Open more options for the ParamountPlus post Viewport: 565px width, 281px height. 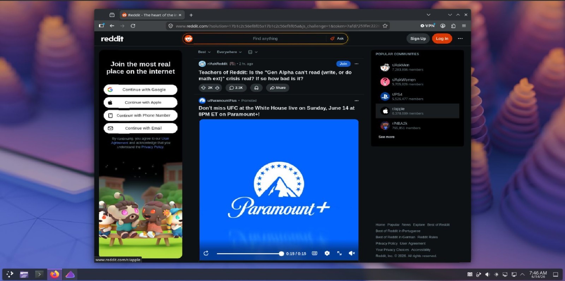point(356,101)
